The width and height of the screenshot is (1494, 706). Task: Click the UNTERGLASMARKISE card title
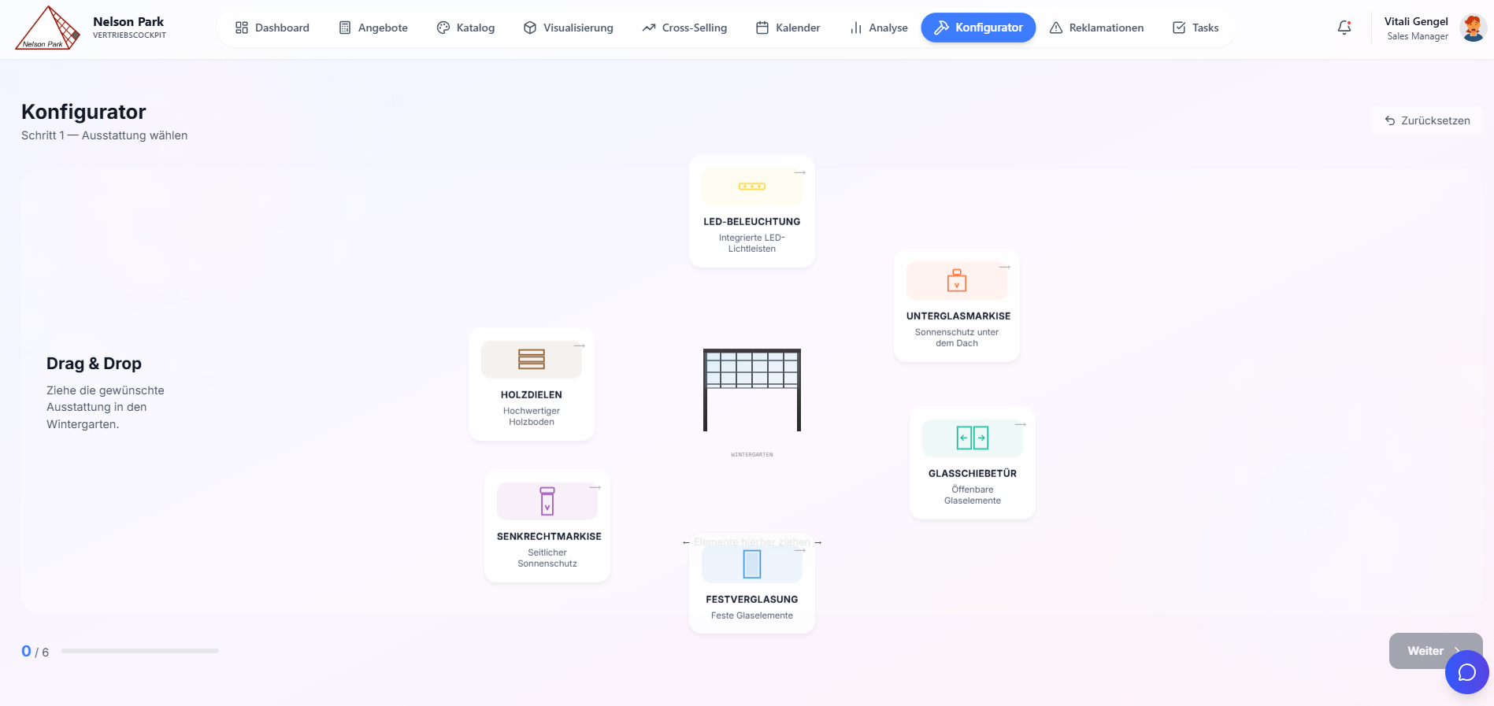tap(958, 316)
